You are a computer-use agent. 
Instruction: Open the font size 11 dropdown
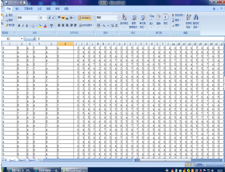tap(46, 18)
